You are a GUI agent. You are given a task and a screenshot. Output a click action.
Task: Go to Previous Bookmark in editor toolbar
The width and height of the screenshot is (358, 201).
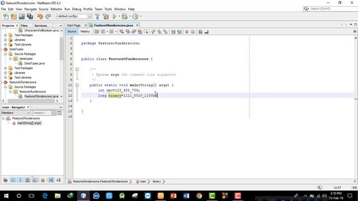tap(153, 32)
